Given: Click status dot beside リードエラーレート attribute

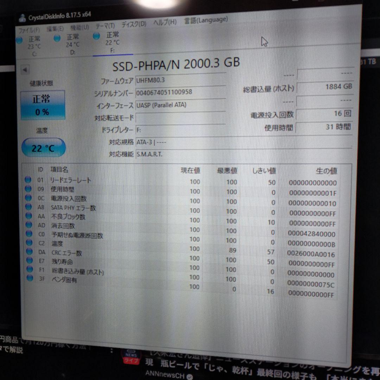Looking at the screenshot, I should click(28, 180).
